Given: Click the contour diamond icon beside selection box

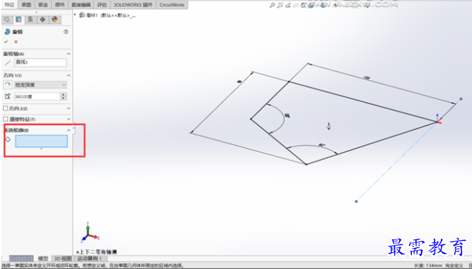Looking at the screenshot, I should click(x=8, y=139).
